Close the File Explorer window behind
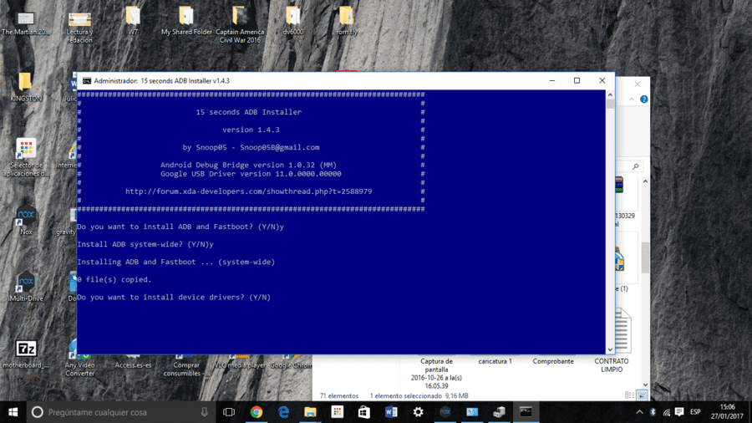752x423 pixels. 638,84
